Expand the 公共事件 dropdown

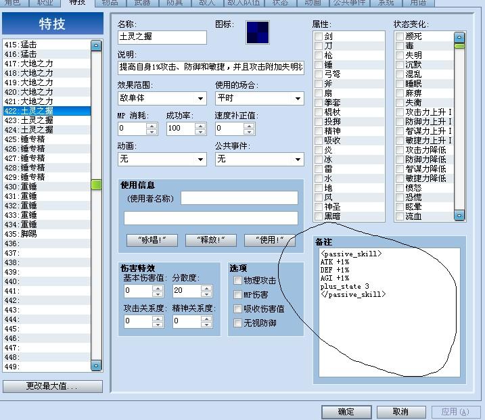pyautogui.click(x=260, y=160)
